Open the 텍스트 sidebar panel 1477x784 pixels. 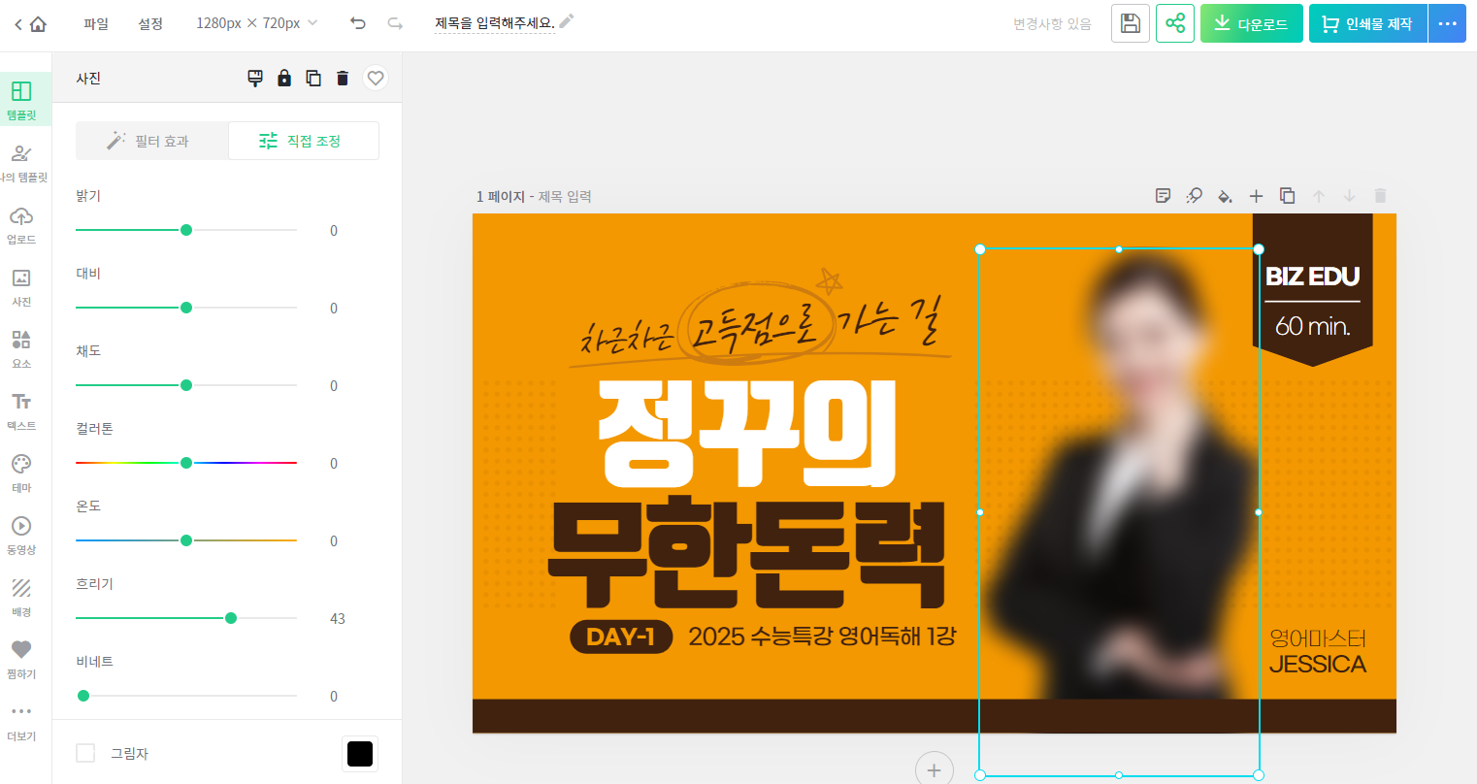coord(21,410)
